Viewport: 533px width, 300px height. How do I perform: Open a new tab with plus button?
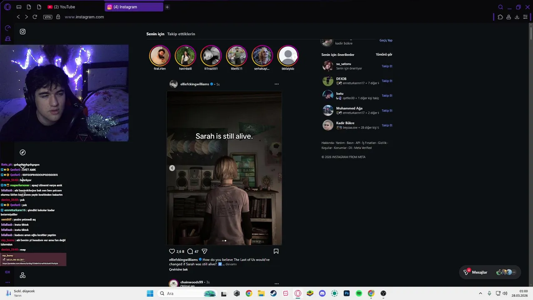click(167, 7)
